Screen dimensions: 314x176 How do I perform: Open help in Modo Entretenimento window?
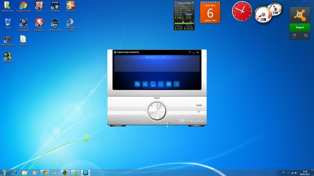coord(190,52)
